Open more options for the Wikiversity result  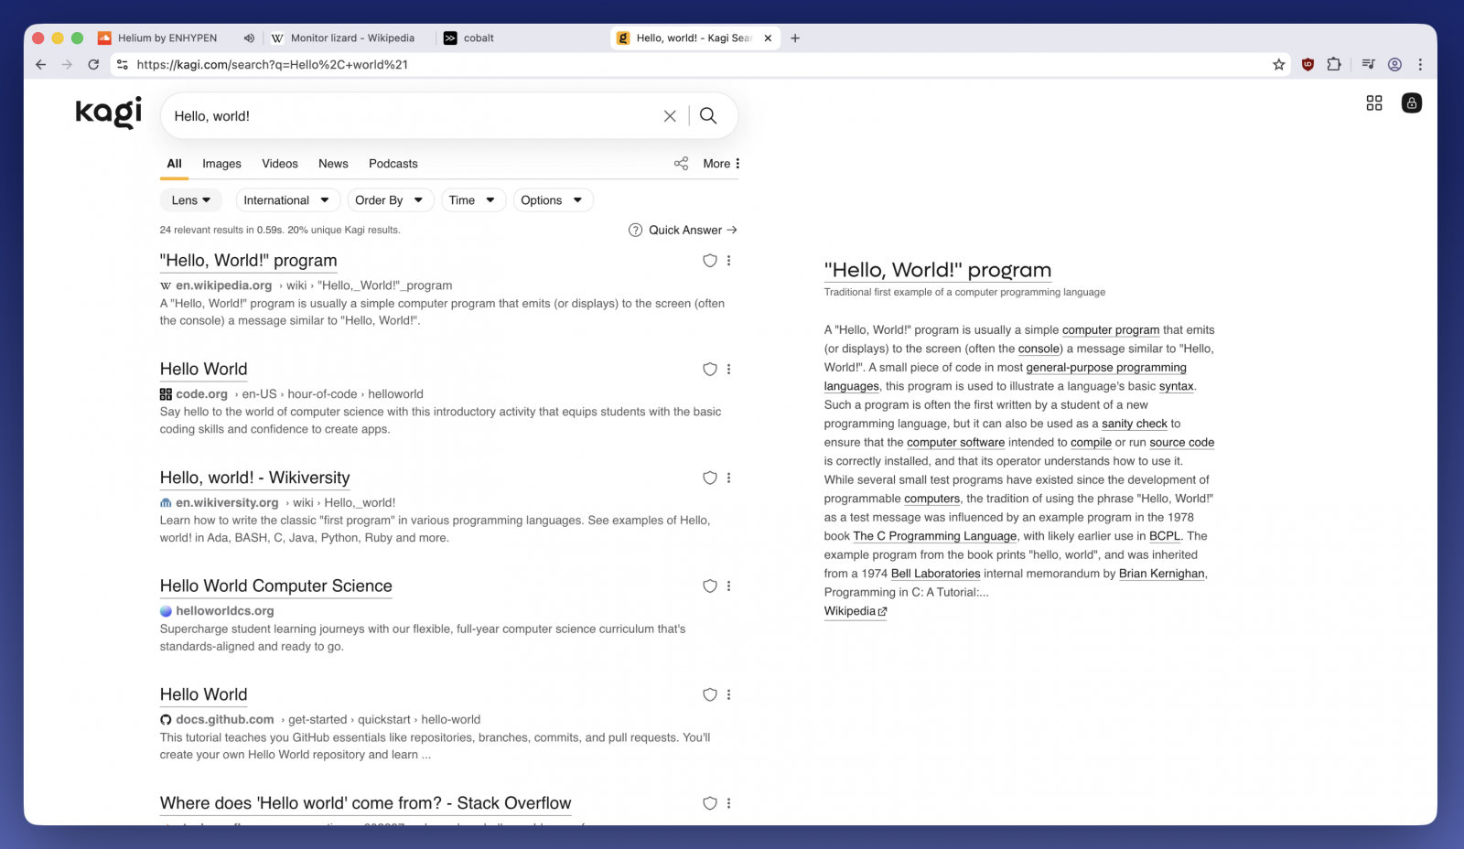point(728,478)
